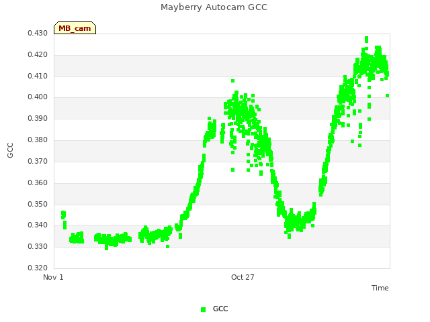
Task: Click the 0.330 y-axis value
Action: [x=38, y=247]
